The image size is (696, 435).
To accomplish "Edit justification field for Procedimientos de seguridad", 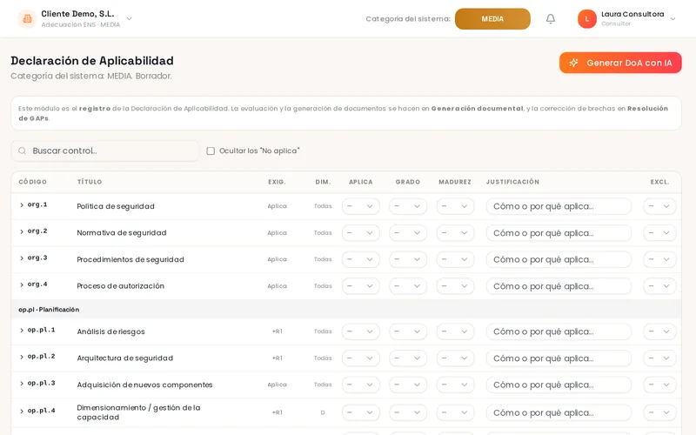I will click(x=559, y=259).
